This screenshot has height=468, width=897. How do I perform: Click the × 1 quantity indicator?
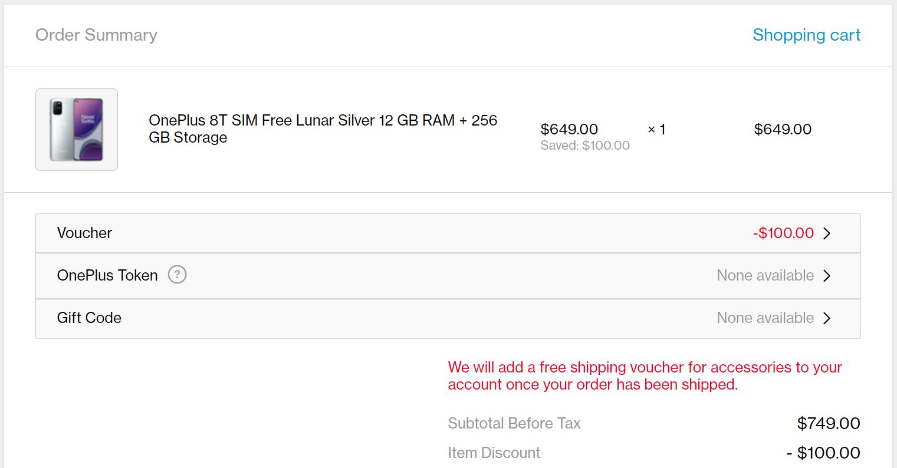tap(656, 129)
